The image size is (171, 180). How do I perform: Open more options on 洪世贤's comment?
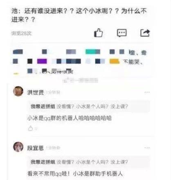(x=147, y=92)
